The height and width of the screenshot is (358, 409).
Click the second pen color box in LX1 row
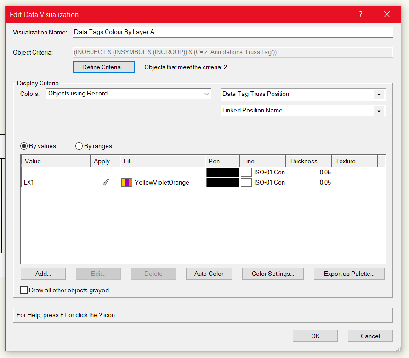222,182
